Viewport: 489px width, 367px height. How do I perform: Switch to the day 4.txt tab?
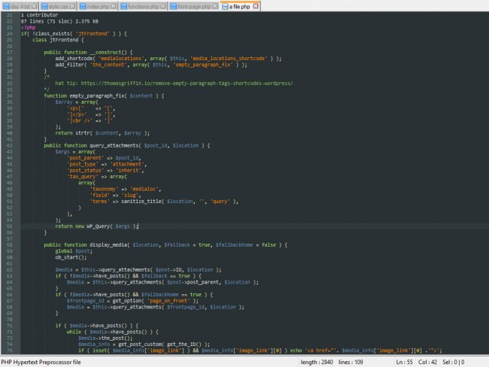pos(20,6)
